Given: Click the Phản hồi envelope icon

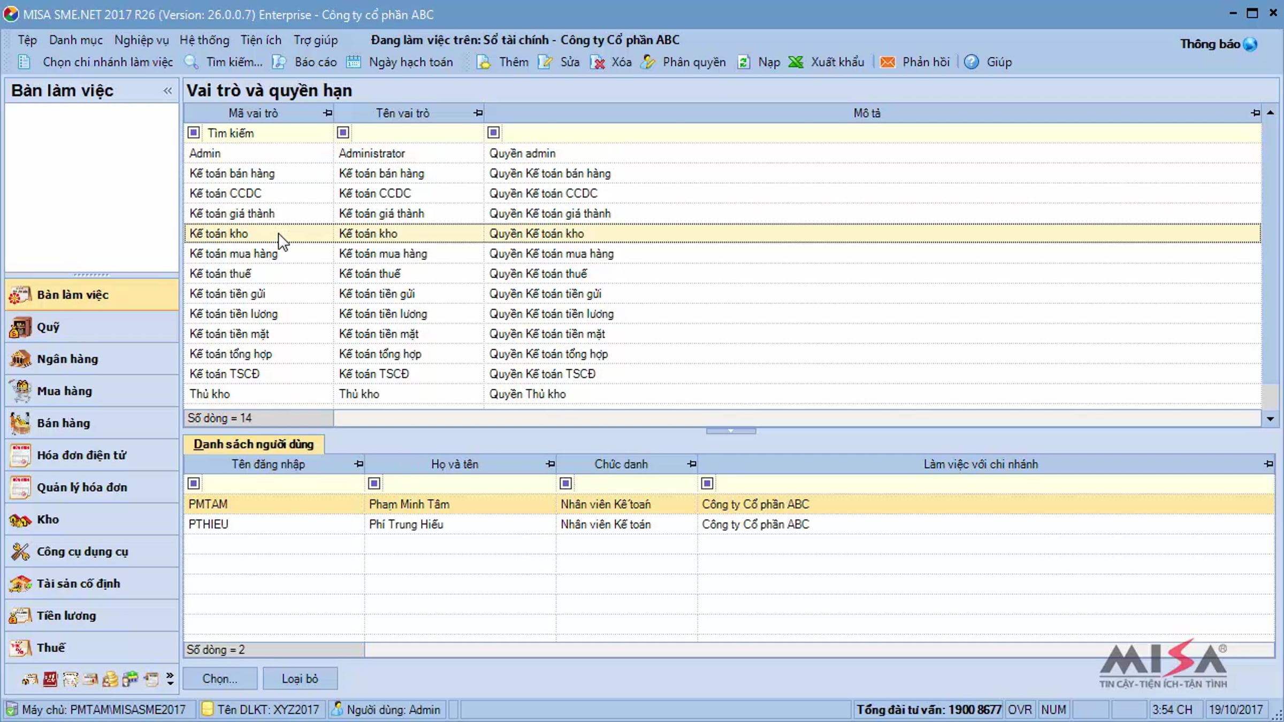Looking at the screenshot, I should 888,62.
